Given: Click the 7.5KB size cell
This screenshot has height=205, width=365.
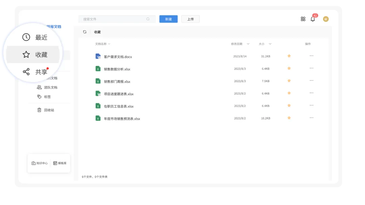Looking at the screenshot, I should pyautogui.click(x=266, y=81).
